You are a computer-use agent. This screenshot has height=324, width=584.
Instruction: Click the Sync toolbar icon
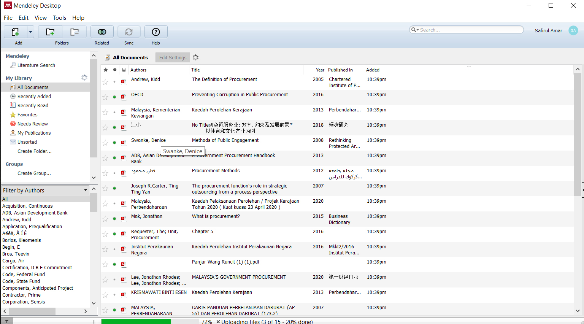[x=129, y=32]
